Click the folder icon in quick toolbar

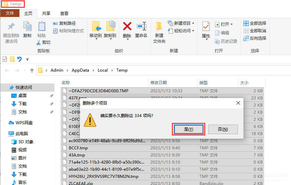[12, 59]
